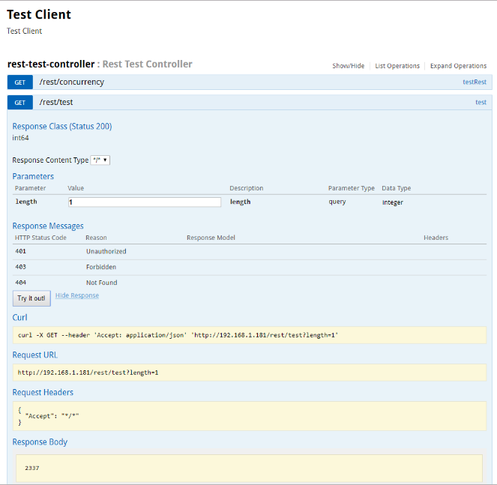The image size is (497, 485).
Task: Click the 403 status code
Action: coord(20,267)
